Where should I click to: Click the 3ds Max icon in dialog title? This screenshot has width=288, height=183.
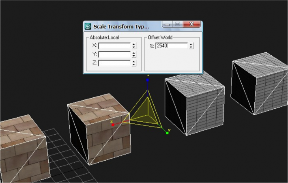[88, 27]
